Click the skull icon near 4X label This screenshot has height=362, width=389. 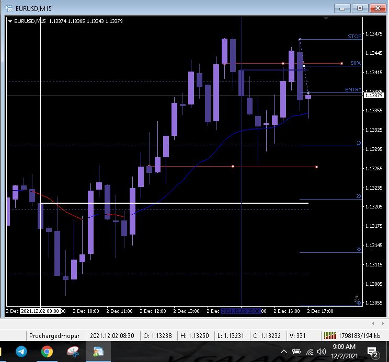(x=357, y=298)
